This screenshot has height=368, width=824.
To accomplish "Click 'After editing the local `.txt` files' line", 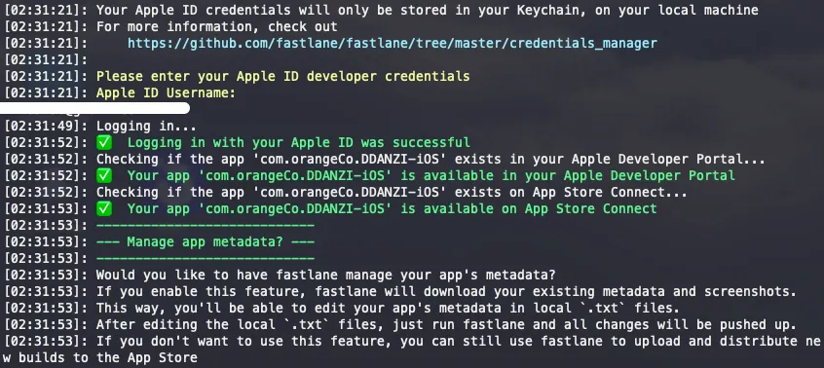I will click(446, 324).
